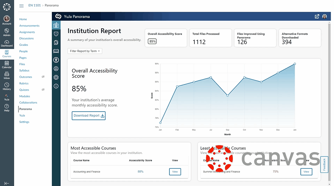Open Assignments in course menu
334x186 pixels.
[x=27, y=32]
